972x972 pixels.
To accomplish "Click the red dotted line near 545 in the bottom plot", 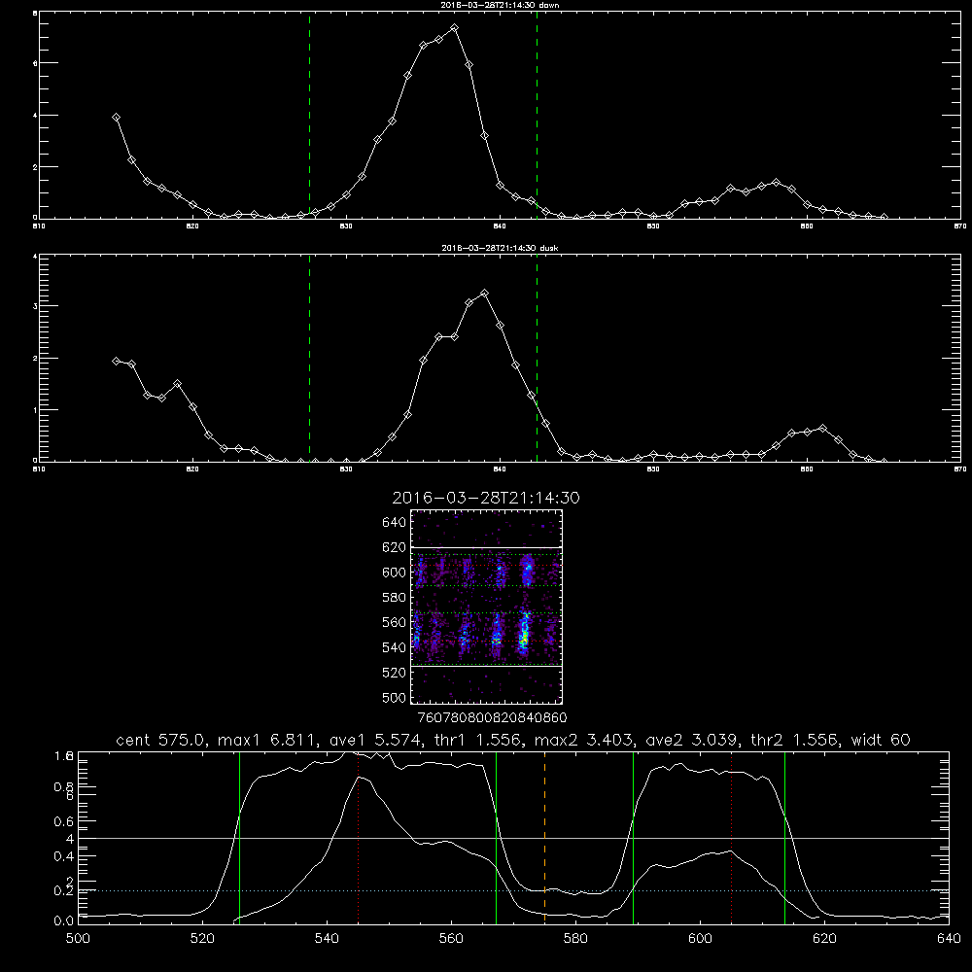I will (x=359, y=838).
